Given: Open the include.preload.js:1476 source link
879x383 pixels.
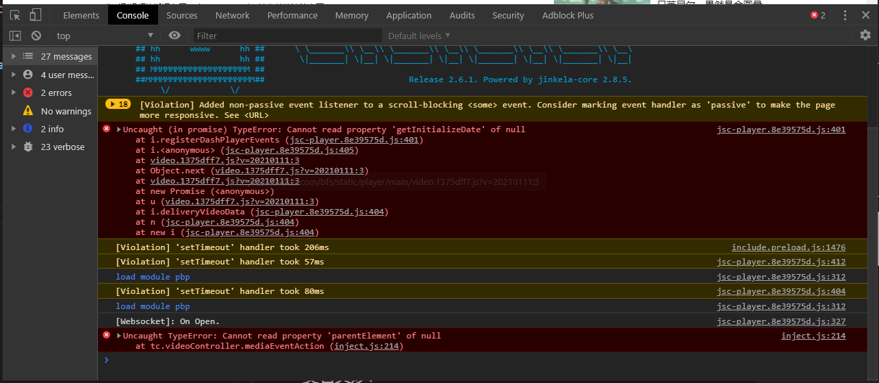Looking at the screenshot, I should coord(789,247).
